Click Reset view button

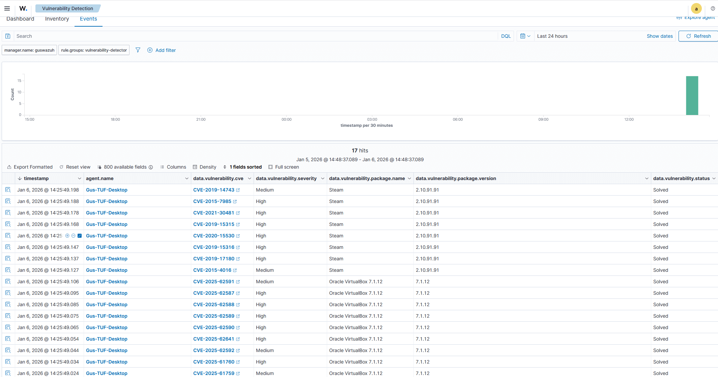tap(75, 167)
